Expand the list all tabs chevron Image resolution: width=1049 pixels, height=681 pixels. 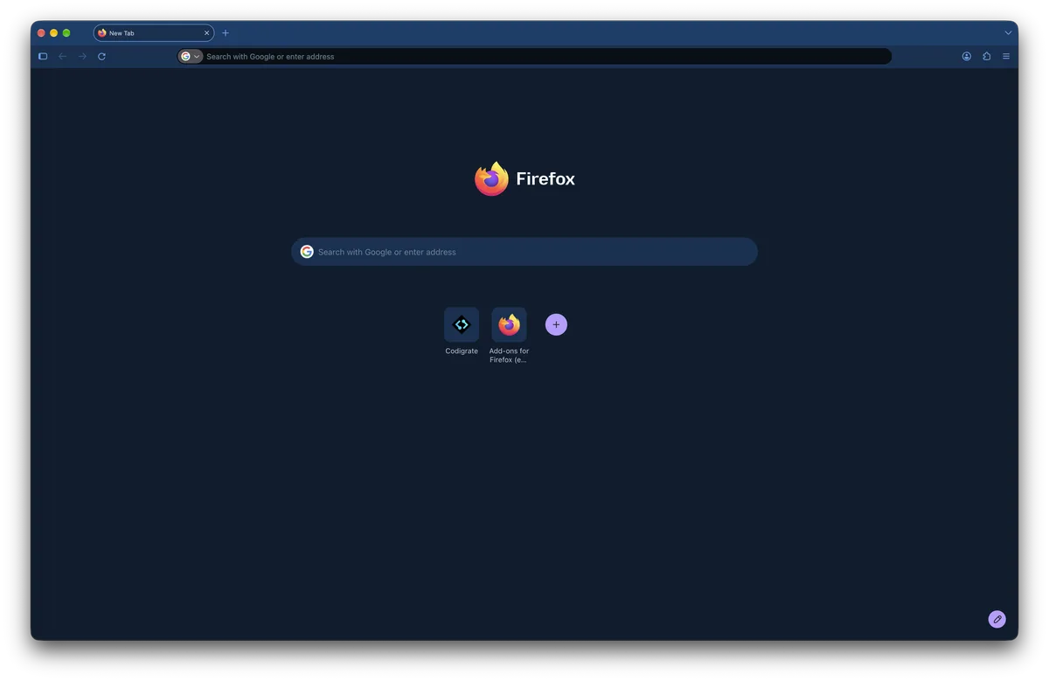coord(1008,33)
